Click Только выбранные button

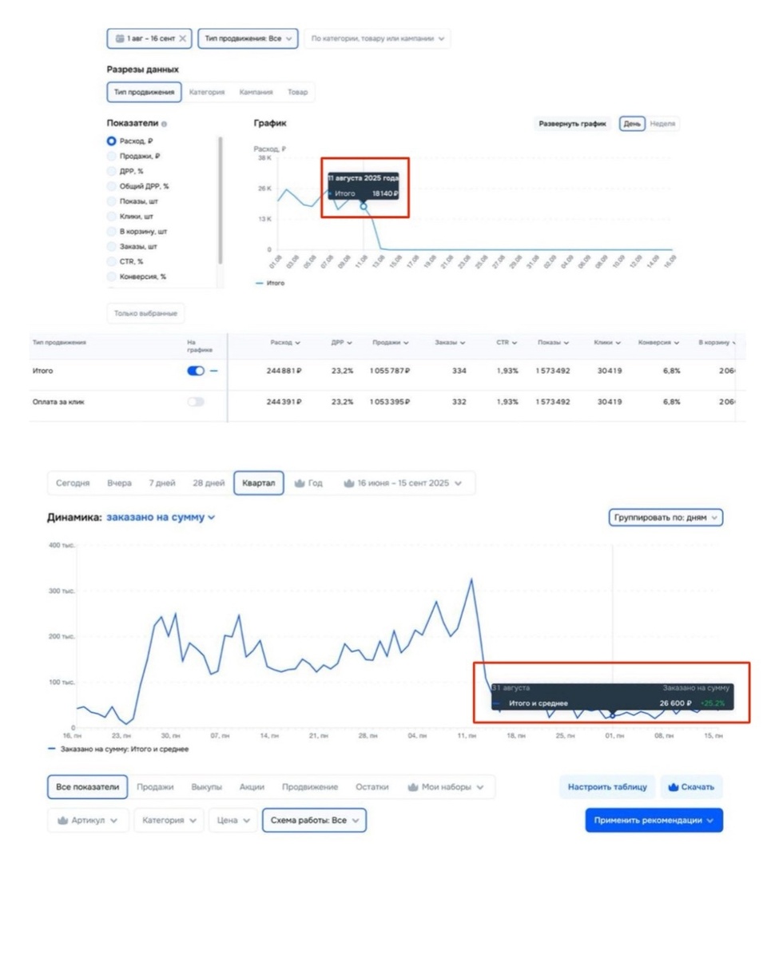(x=145, y=313)
